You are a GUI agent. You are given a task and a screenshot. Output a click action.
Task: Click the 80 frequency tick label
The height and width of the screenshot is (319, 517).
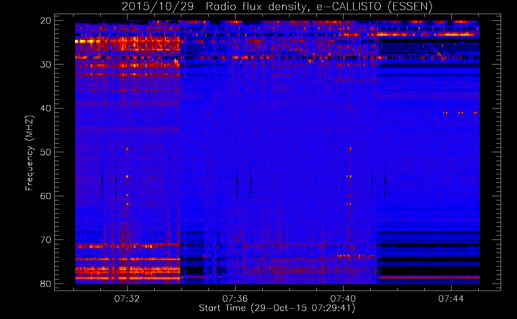coord(46,284)
